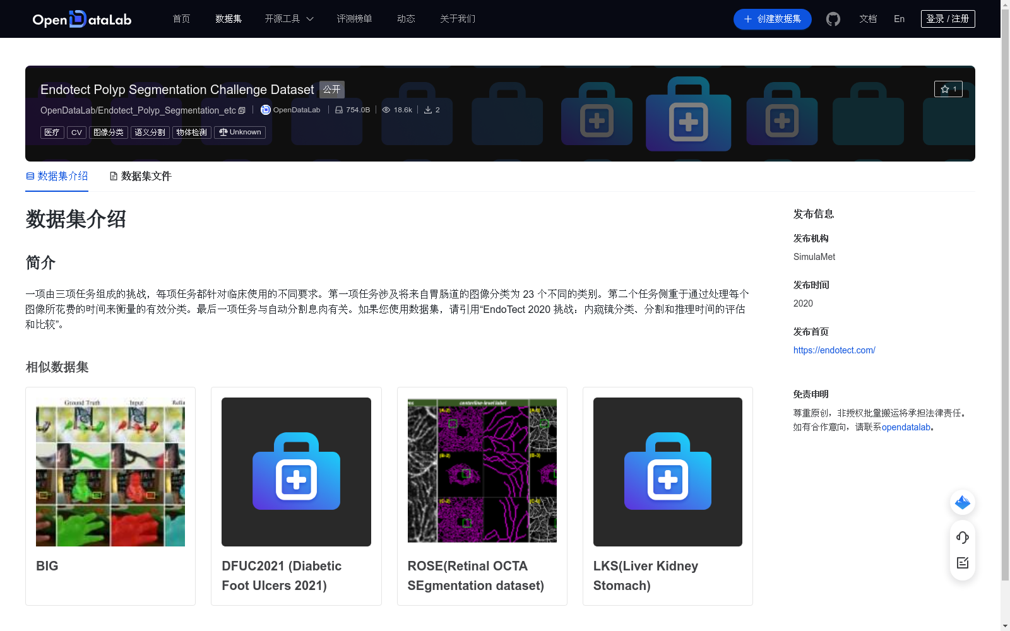Click the views eye icon showing 18.6k

pos(386,110)
